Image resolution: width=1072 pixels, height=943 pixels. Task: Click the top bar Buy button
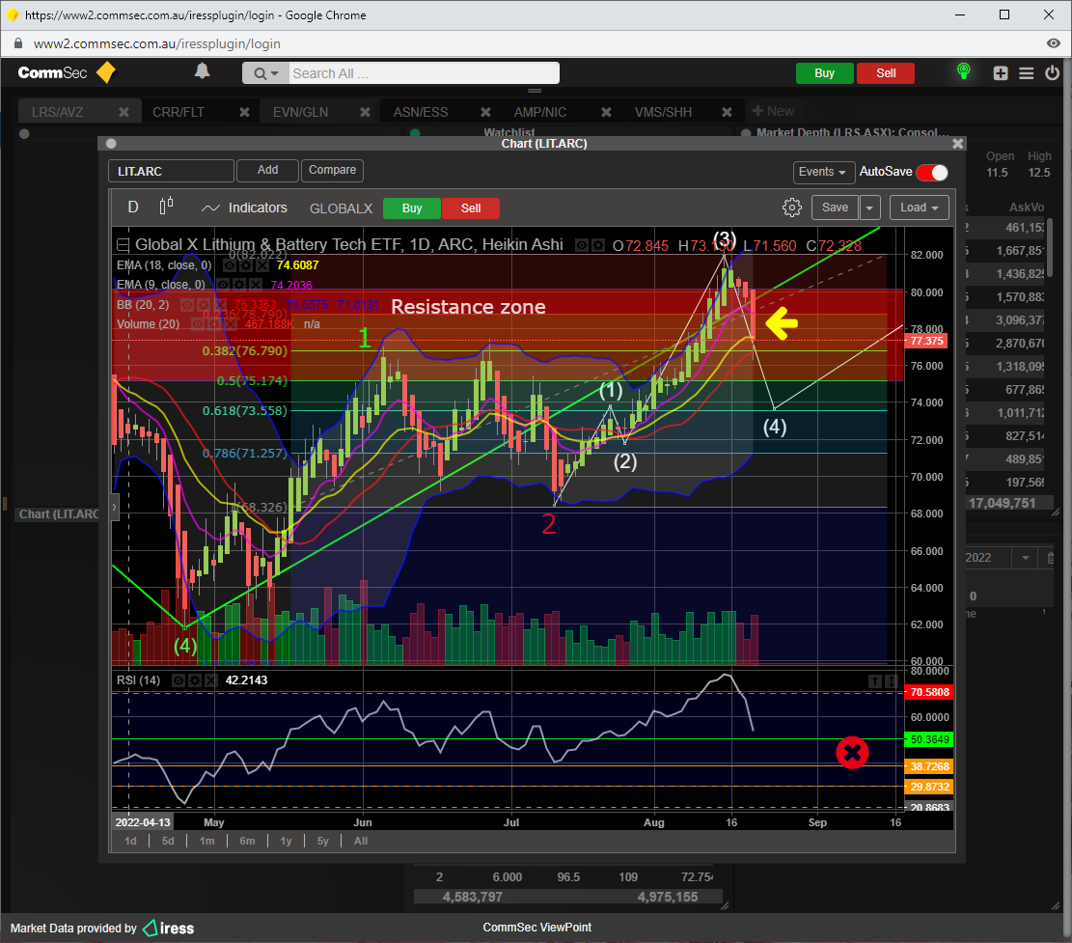point(825,73)
